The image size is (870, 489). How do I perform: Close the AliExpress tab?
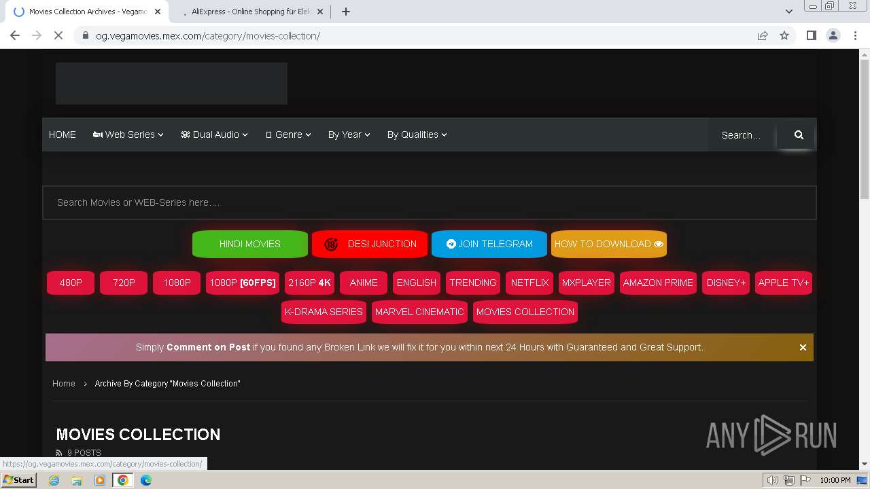(x=320, y=12)
